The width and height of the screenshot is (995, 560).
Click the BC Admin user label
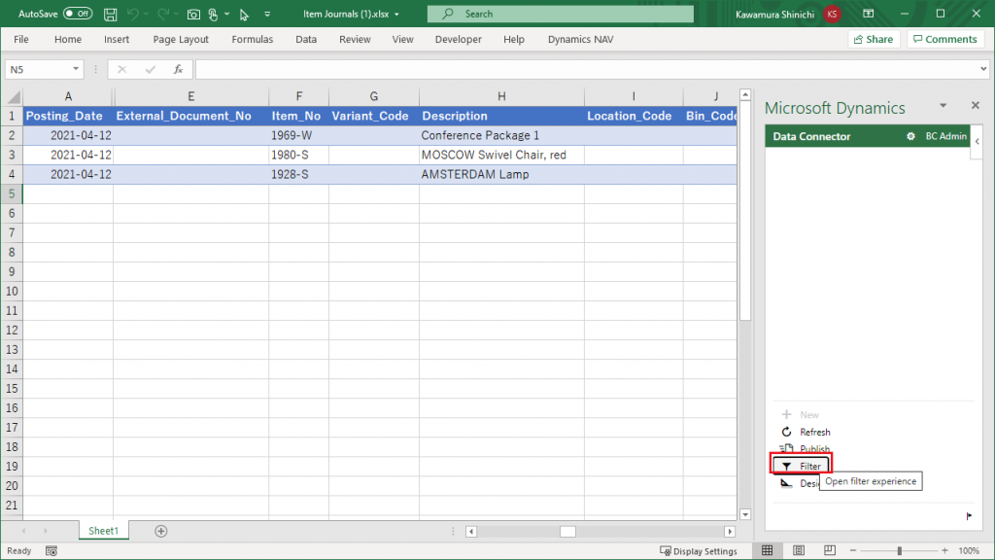pos(945,136)
